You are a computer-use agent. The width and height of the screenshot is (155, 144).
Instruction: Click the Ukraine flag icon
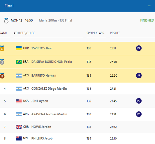pos(19,48)
